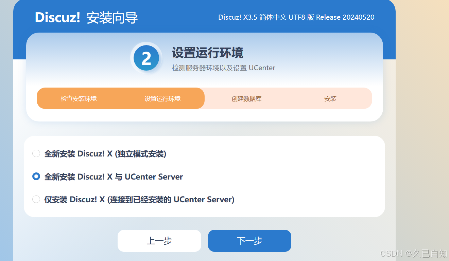Switch to the 设置运行环境 step tab
Image resolution: width=449 pixels, height=261 pixels.
162,98
